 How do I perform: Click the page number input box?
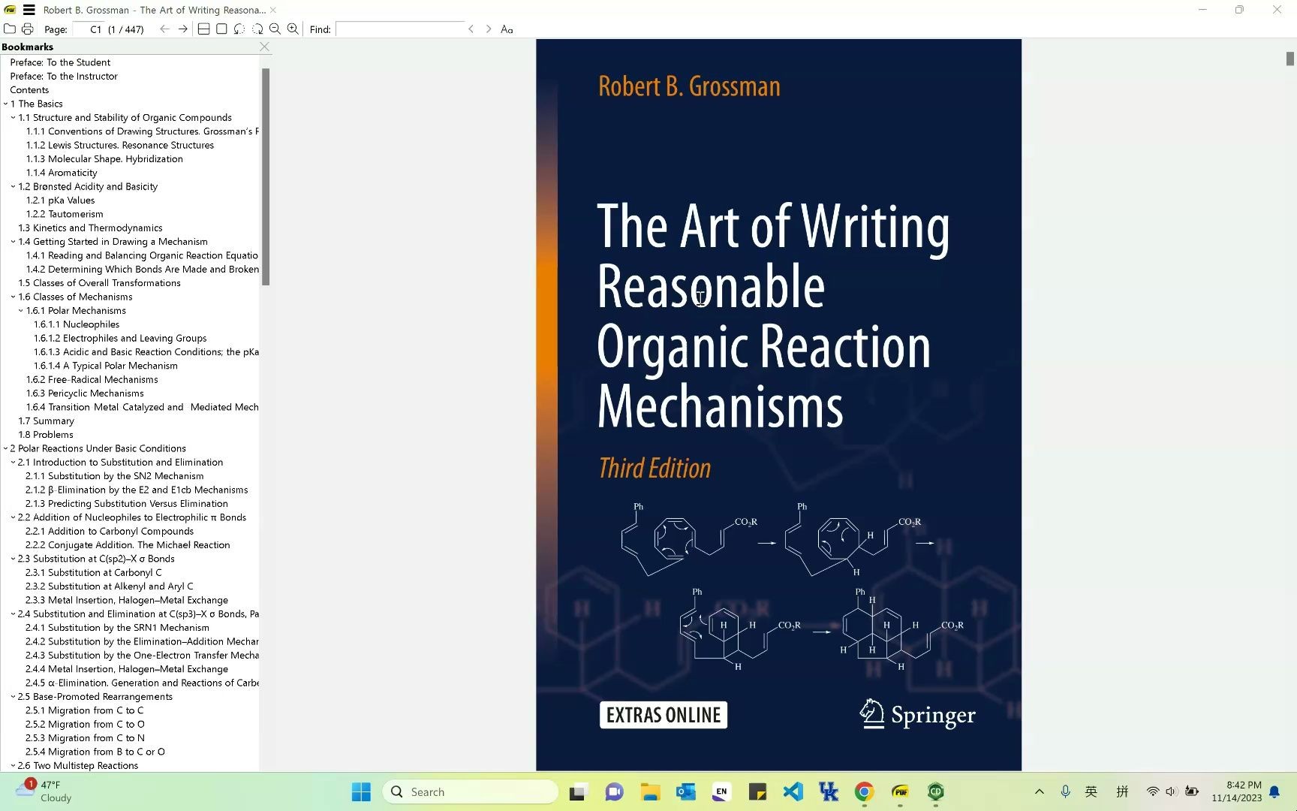pos(89,29)
